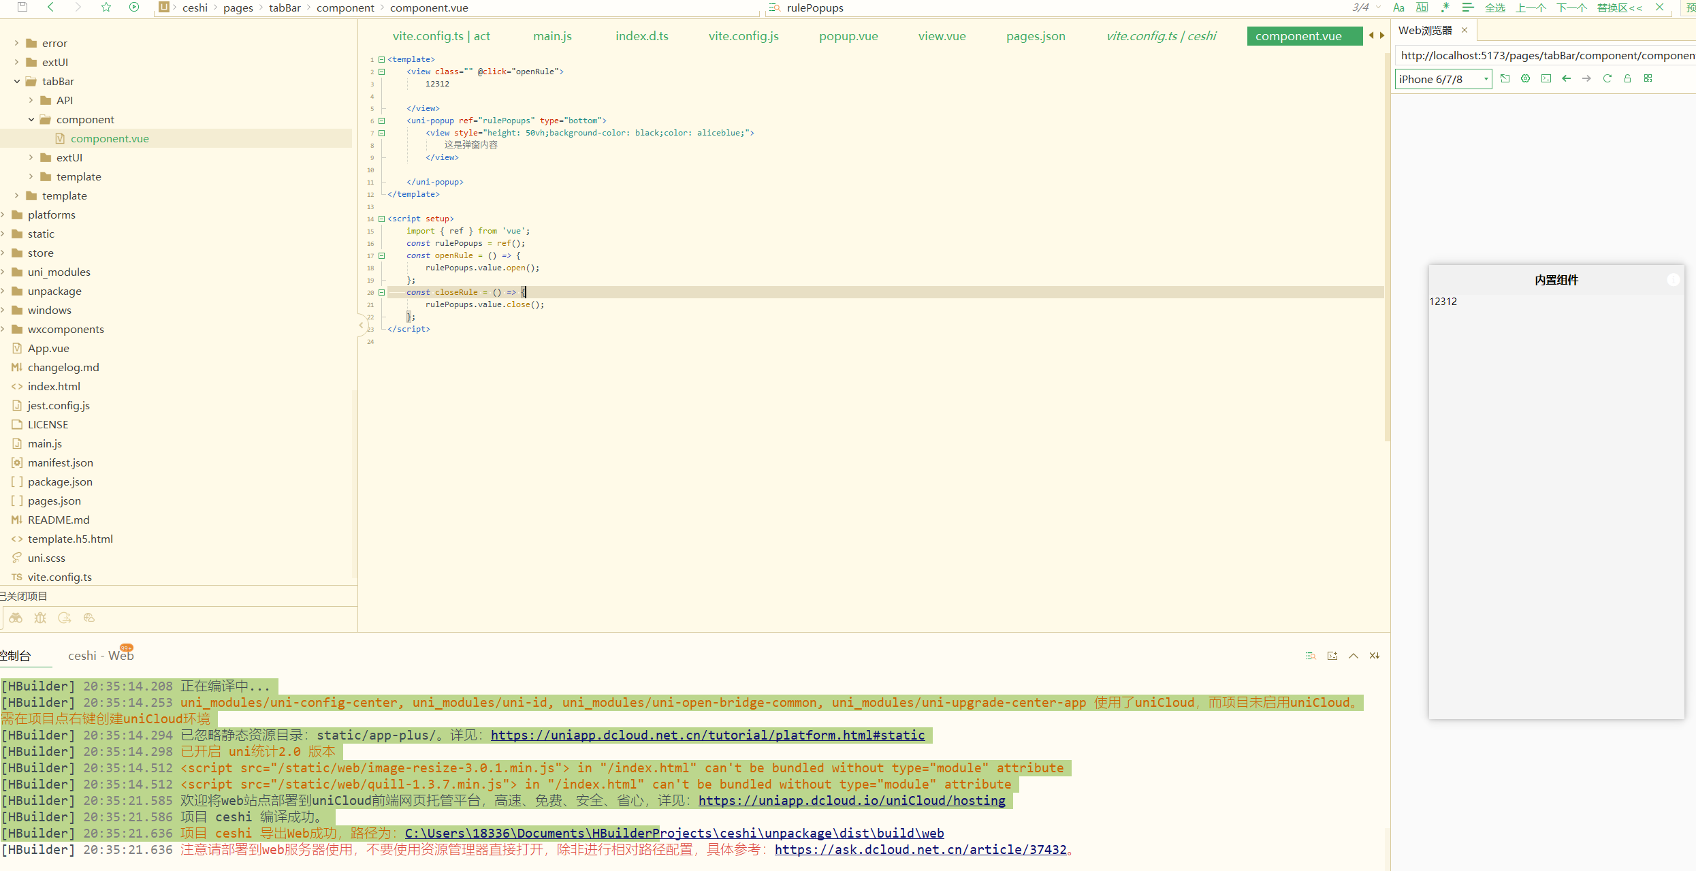Refresh the web browser preview
This screenshot has width=1696, height=871.
coord(1607,79)
